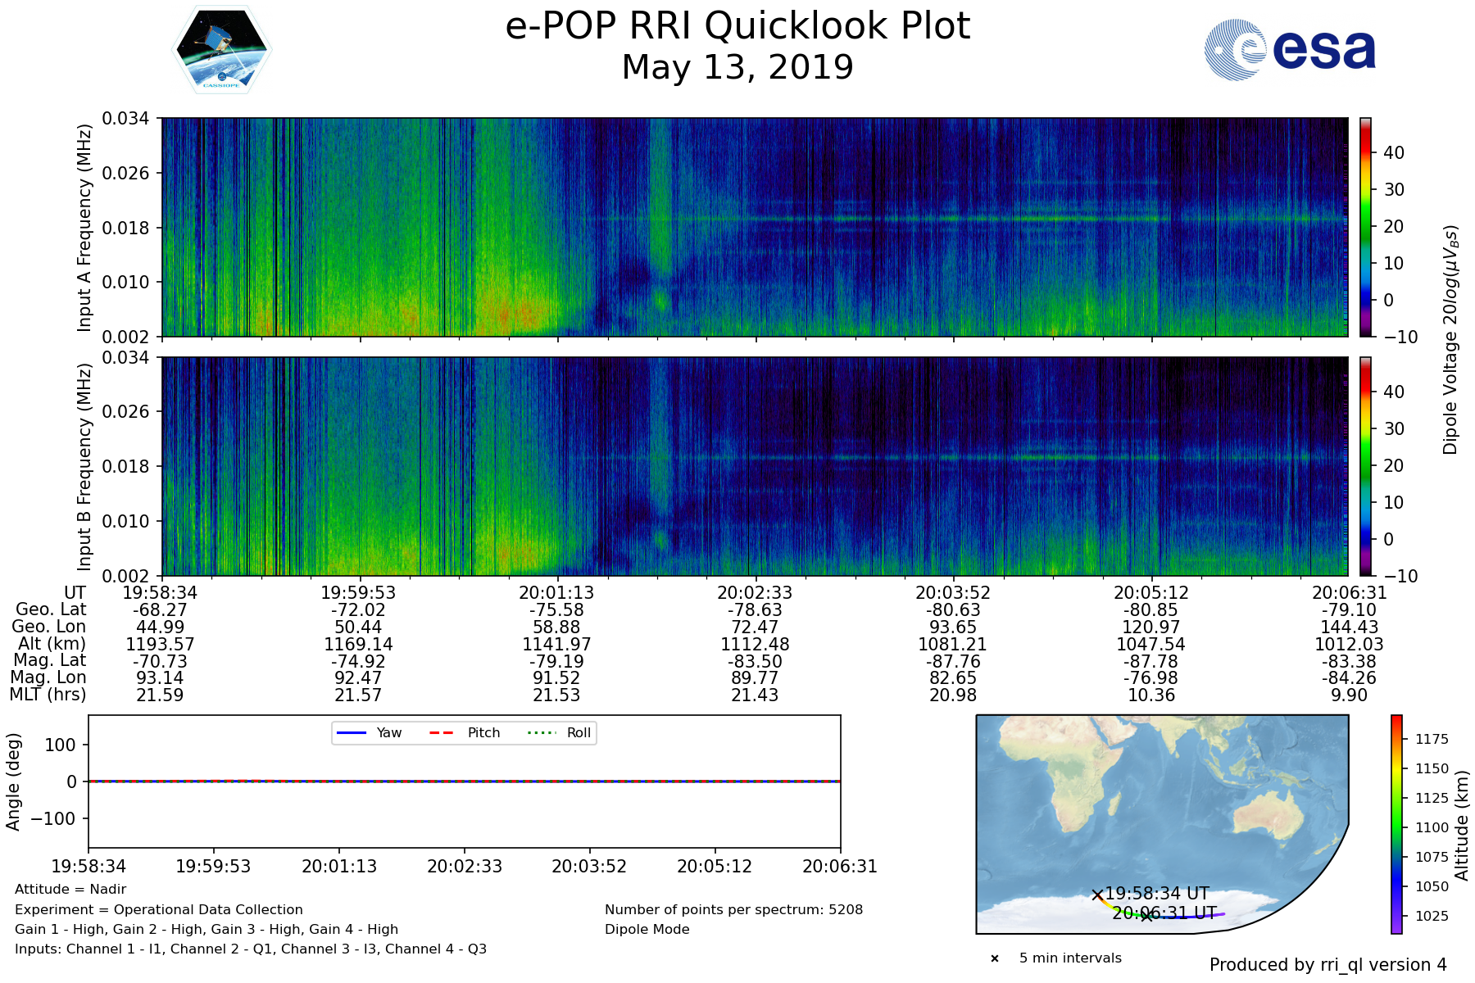
Task: Click the 5 min intervals x symbol
Action: click(x=995, y=958)
